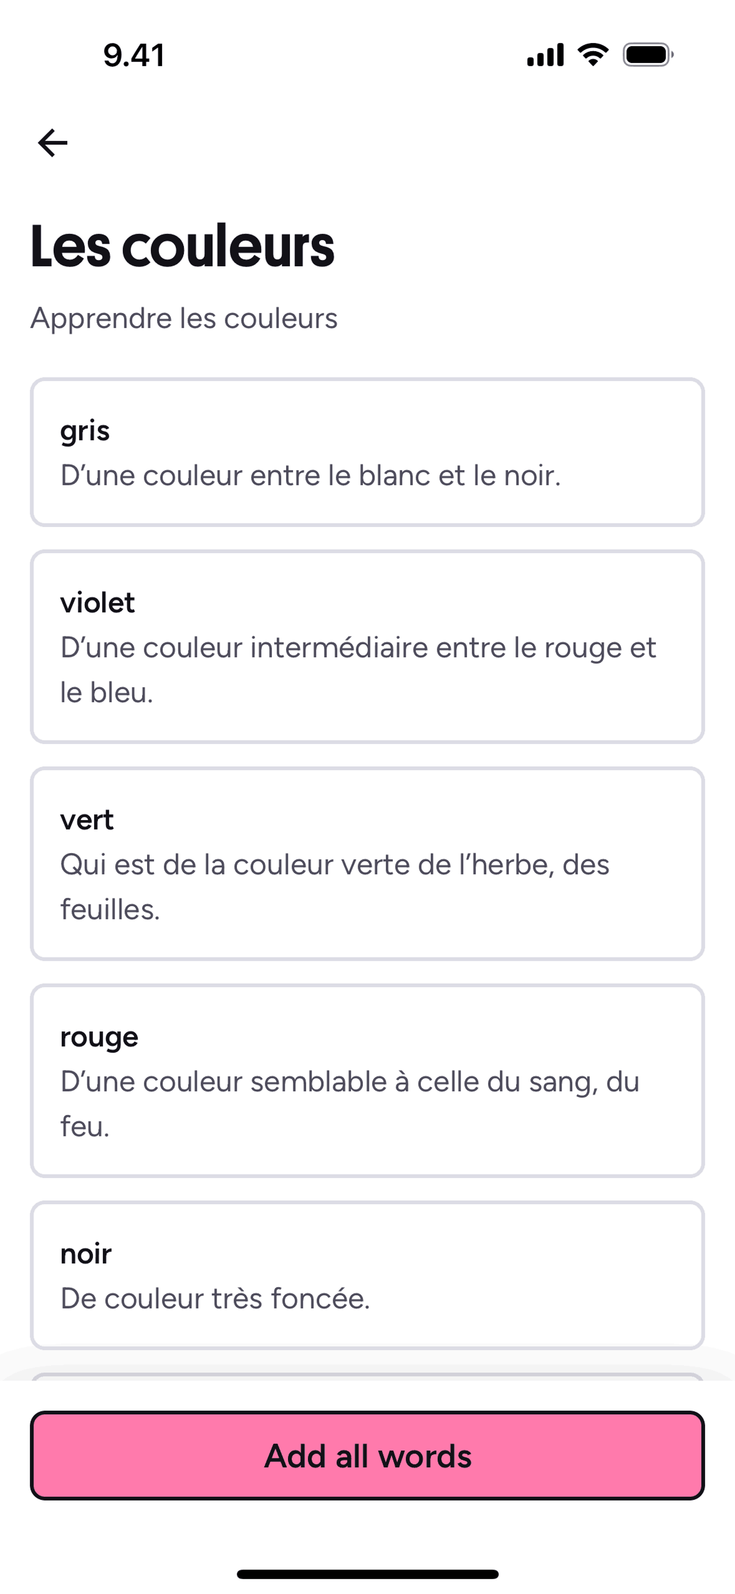This screenshot has height=1594, width=735.
Task: Tap the rouge definition mentioning sang
Action: pyautogui.click(x=350, y=1104)
